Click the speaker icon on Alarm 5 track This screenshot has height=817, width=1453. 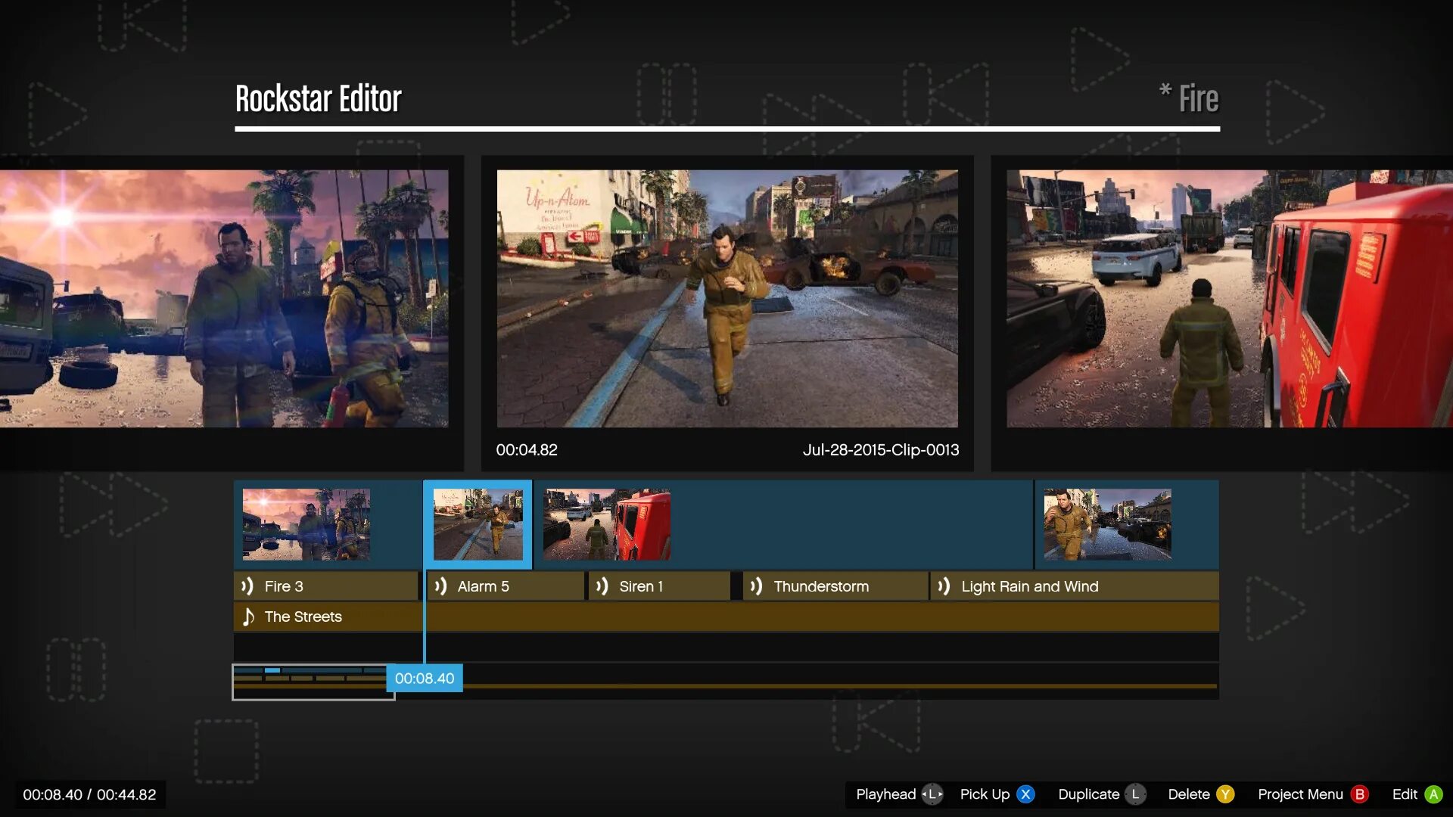443,586
